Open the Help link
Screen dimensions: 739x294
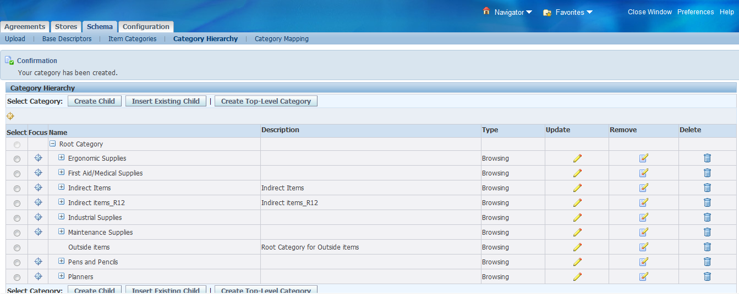(x=727, y=12)
